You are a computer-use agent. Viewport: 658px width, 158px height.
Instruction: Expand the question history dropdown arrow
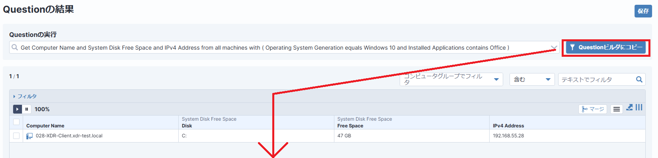pos(554,48)
